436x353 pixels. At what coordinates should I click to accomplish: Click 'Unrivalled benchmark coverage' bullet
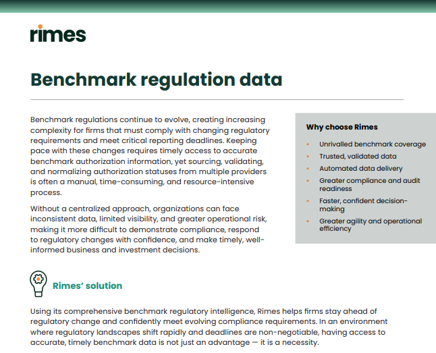pyautogui.click(x=373, y=144)
